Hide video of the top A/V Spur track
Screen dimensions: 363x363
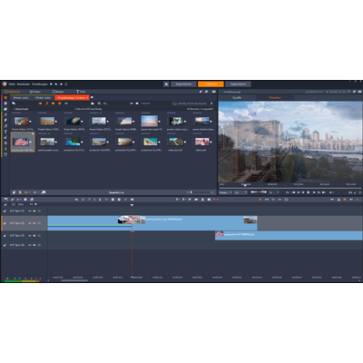click(30, 211)
